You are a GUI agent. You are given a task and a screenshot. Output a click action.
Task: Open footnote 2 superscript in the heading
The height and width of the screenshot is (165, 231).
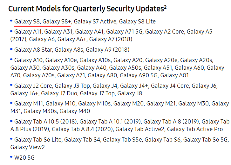(165, 6)
